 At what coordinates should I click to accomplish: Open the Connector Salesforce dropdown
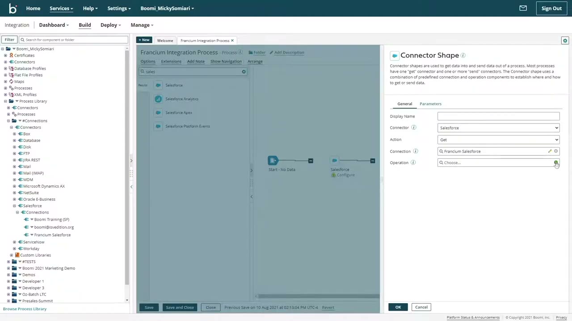tap(498, 128)
